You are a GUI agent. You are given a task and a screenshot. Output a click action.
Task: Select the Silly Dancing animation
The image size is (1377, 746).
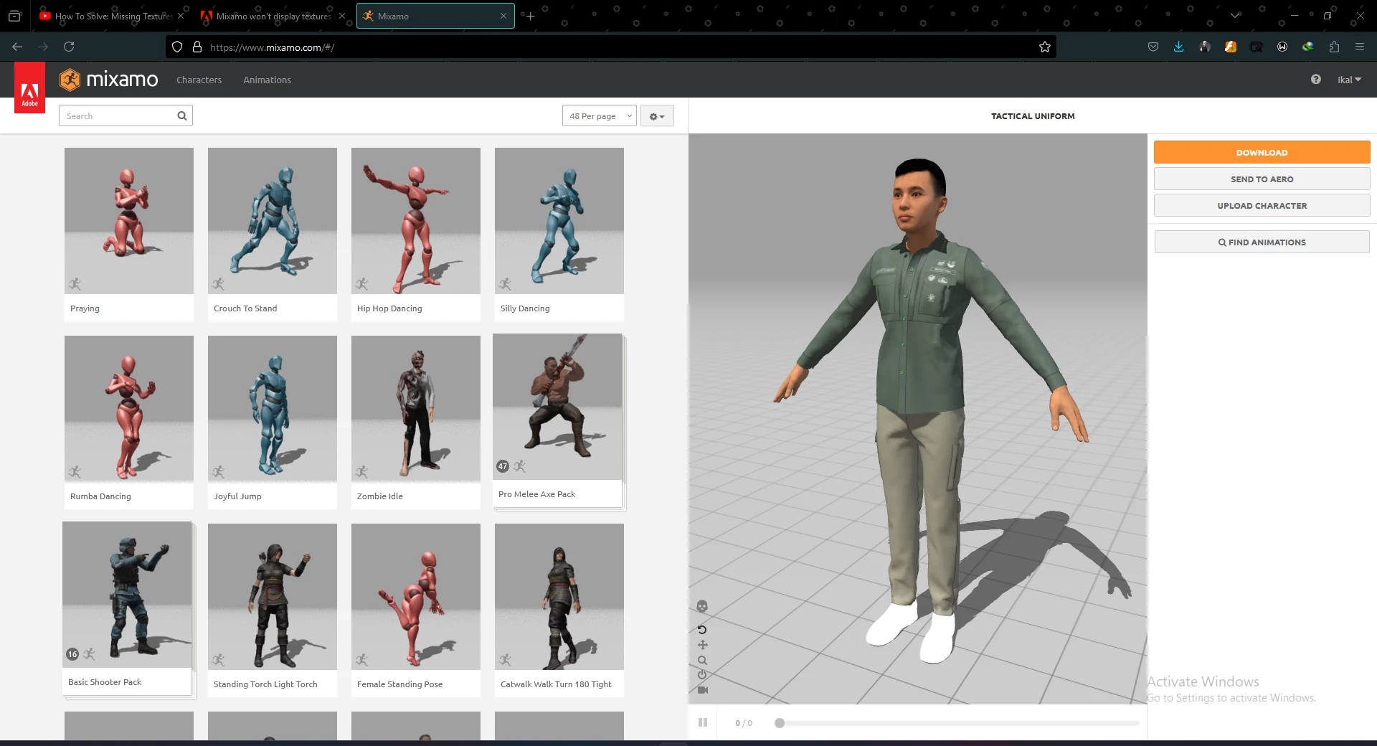tap(559, 235)
